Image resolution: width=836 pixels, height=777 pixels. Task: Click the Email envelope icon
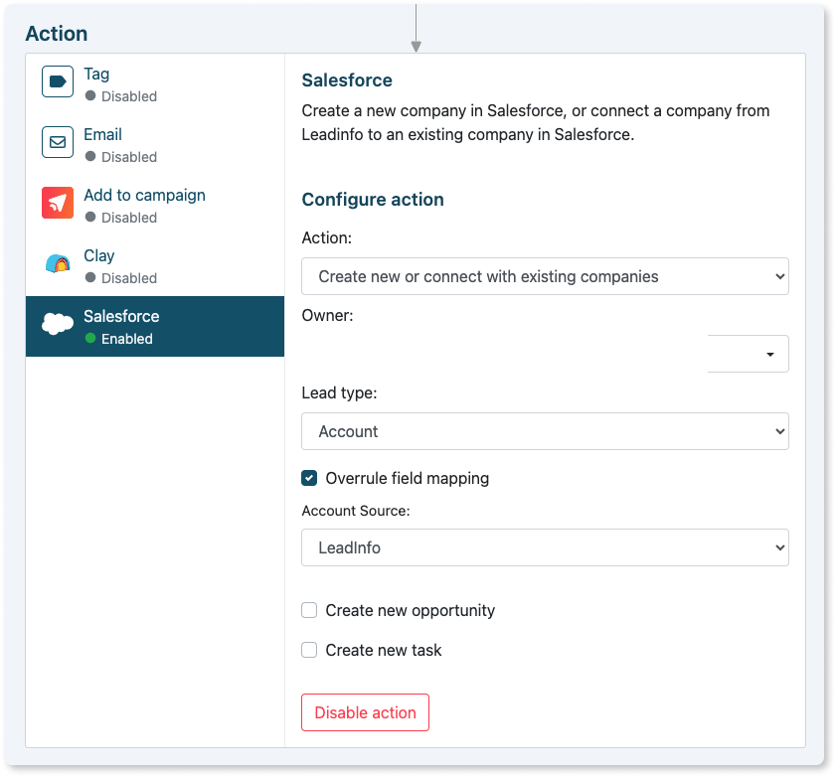[58, 142]
